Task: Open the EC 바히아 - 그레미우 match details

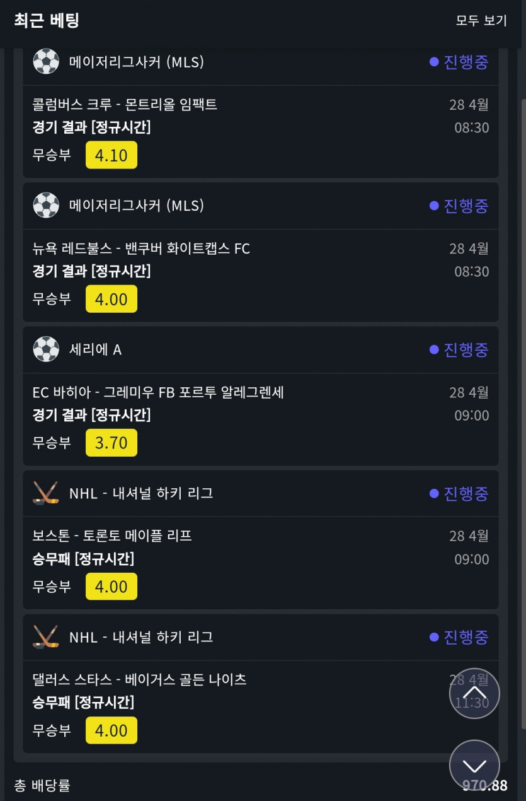Action: tap(158, 392)
